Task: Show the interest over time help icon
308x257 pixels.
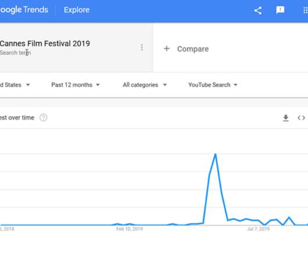Action: tap(43, 118)
